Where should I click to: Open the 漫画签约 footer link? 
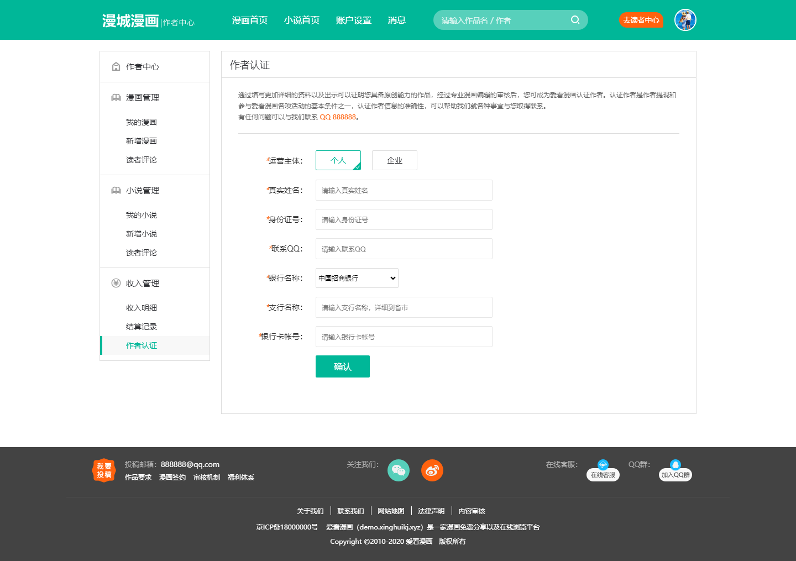coord(172,478)
